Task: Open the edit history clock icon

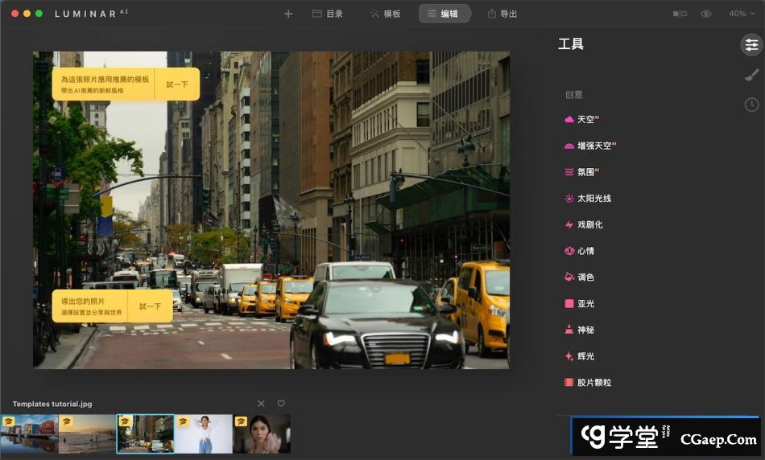Action: [751, 105]
